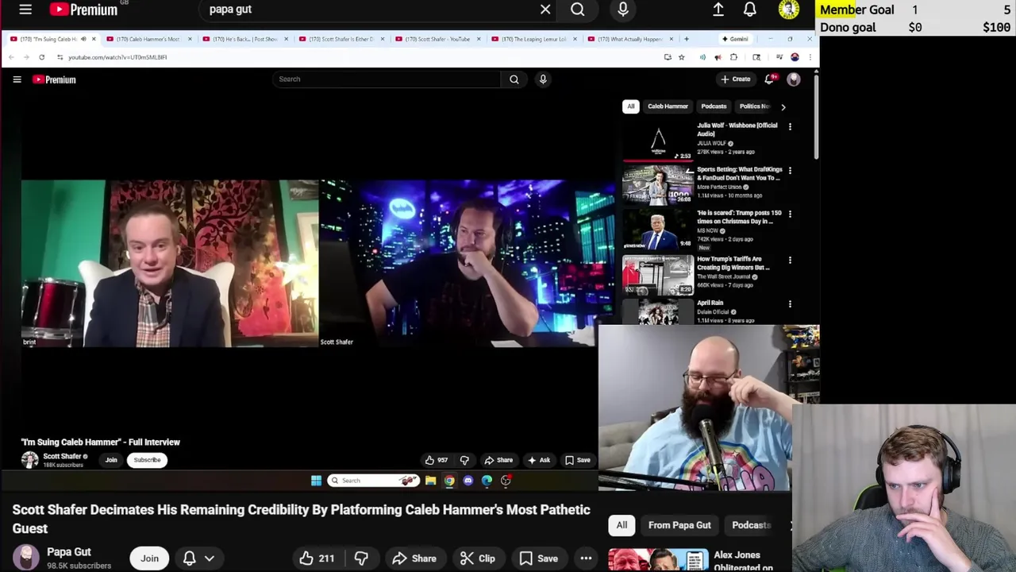Click the Ask button under interview video
The width and height of the screenshot is (1016, 572).
[x=539, y=460]
